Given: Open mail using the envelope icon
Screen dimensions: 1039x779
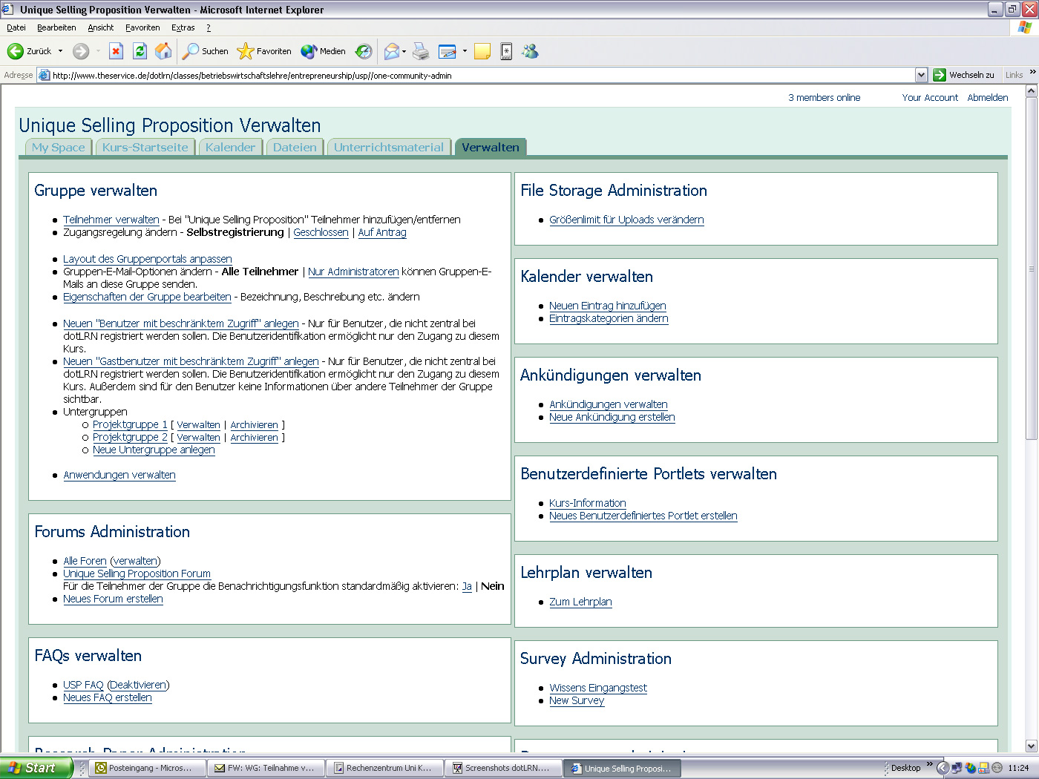Looking at the screenshot, I should click(x=392, y=51).
